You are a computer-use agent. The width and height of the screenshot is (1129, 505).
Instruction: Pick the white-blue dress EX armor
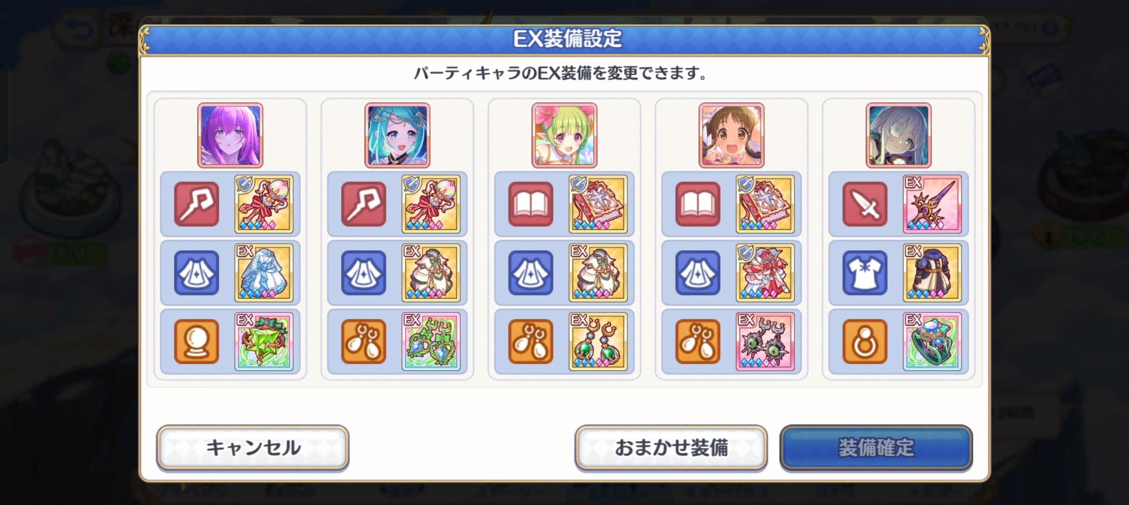click(264, 273)
